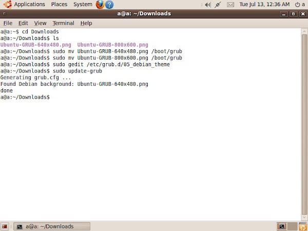Viewport: 308px width, 231px height.
Task: Open the System menu
Action: (x=83, y=4)
